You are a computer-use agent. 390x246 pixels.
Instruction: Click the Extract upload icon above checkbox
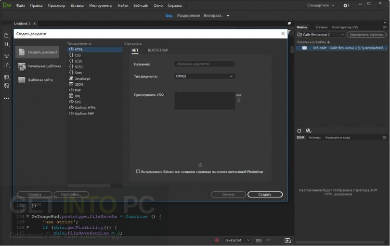coord(200,165)
